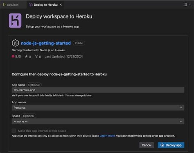Click the star count icon
This screenshot has width=194, height=153.
(x=26, y=57)
